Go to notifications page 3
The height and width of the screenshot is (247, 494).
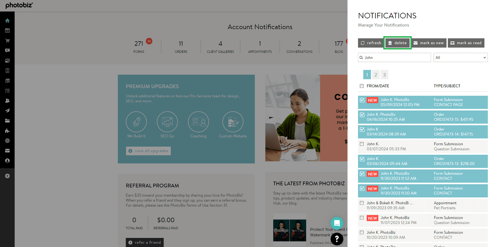[384, 74]
